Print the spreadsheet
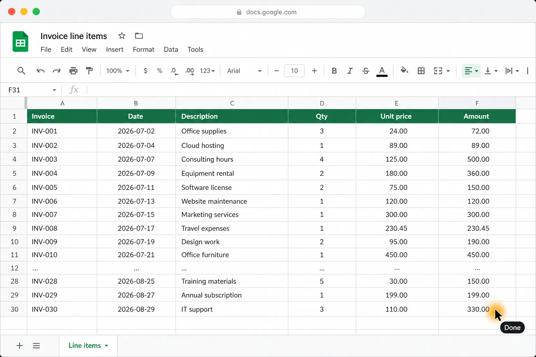This screenshot has height=357, width=536. pos(73,71)
